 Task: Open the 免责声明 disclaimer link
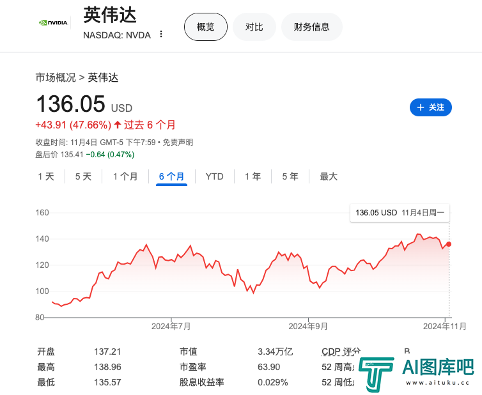tap(178, 143)
